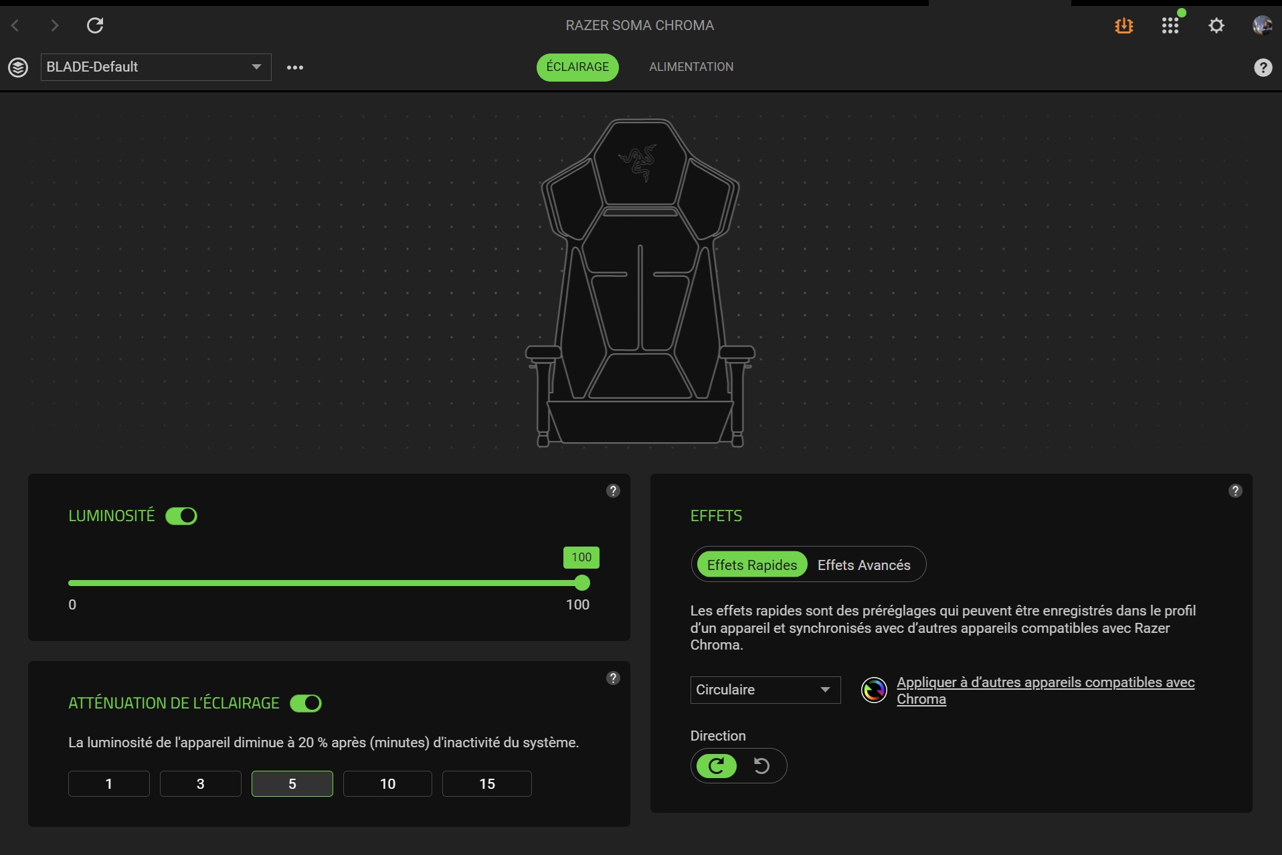The height and width of the screenshot is (855, 1282).
Task: Click the brightness slider handle
Action: (x=582, y=583)
